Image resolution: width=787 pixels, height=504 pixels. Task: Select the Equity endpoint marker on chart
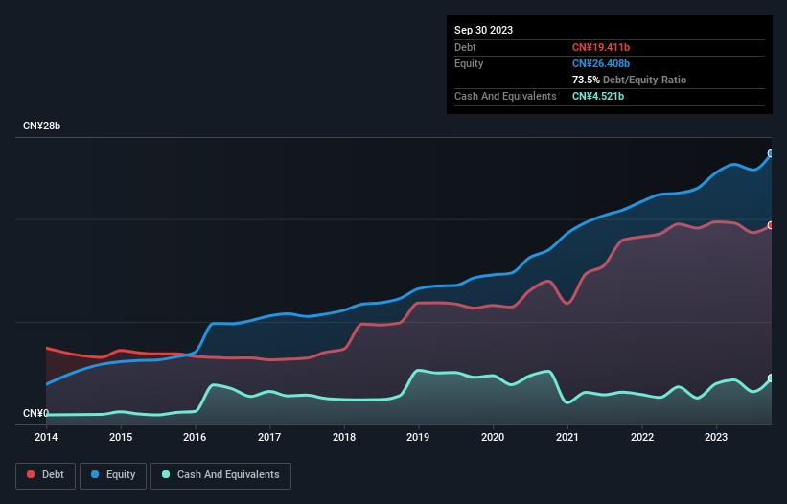[771, 153]
